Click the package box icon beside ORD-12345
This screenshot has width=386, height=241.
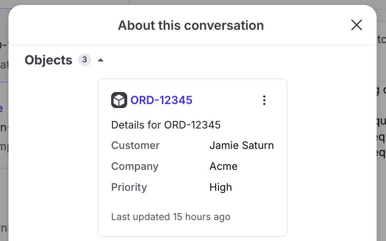tap(119, 100)
